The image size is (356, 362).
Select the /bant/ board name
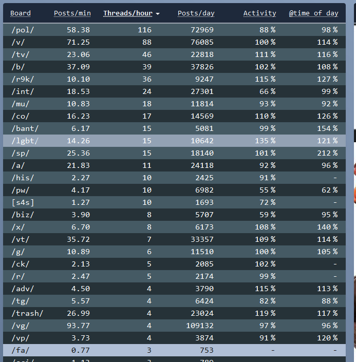coord(25,128)
